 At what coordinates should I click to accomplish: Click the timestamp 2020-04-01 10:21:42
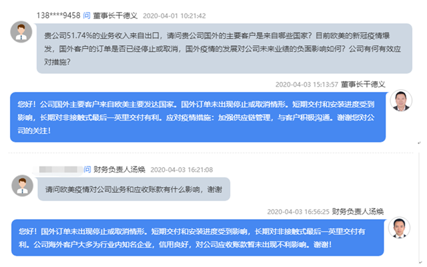174,16
